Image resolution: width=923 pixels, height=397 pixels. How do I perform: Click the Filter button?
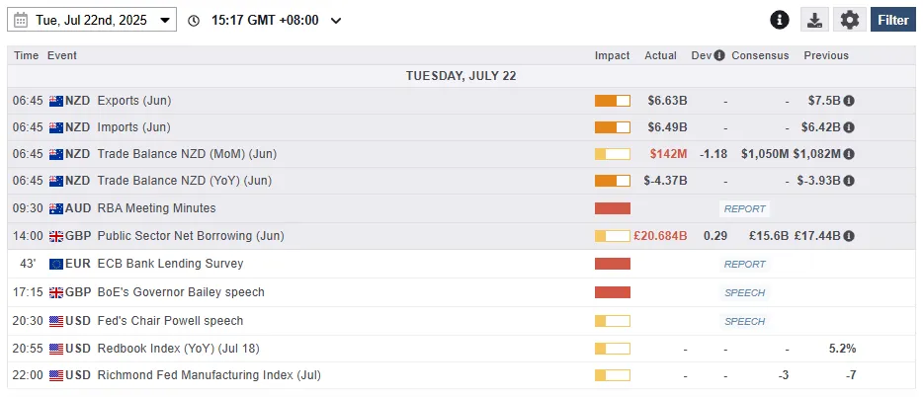click(892, 20)
